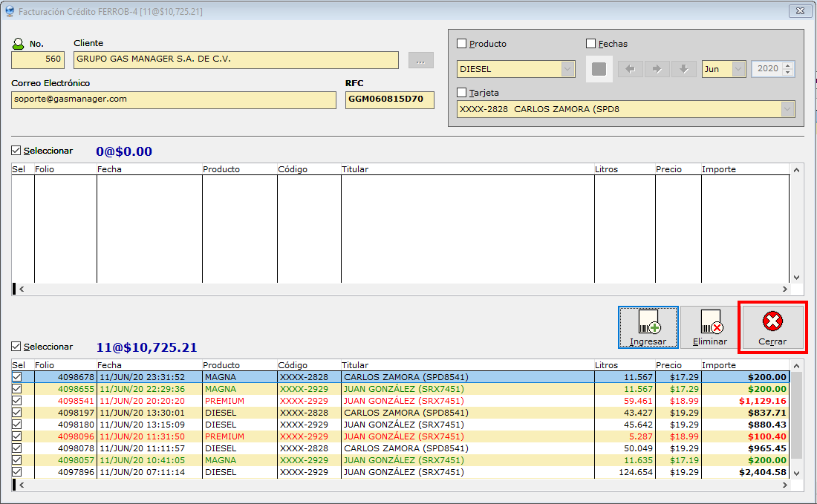Click the Eliminar invoice button

[x=709, y=327]
